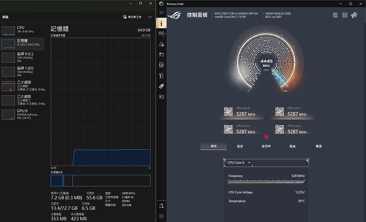Click the Frequency striped progress bar
Image resolution: width=366 pixels, height=222 pixels.
pyautogui.click(x=266, y=182)
